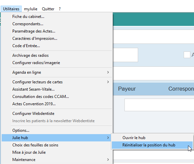The width and height of the screenshot is (194, 164).
Task: Select Fiche du cabinet...
Action: coord(57,17)
